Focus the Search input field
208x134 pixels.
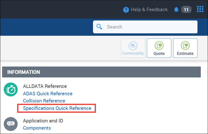pos(145,27)
